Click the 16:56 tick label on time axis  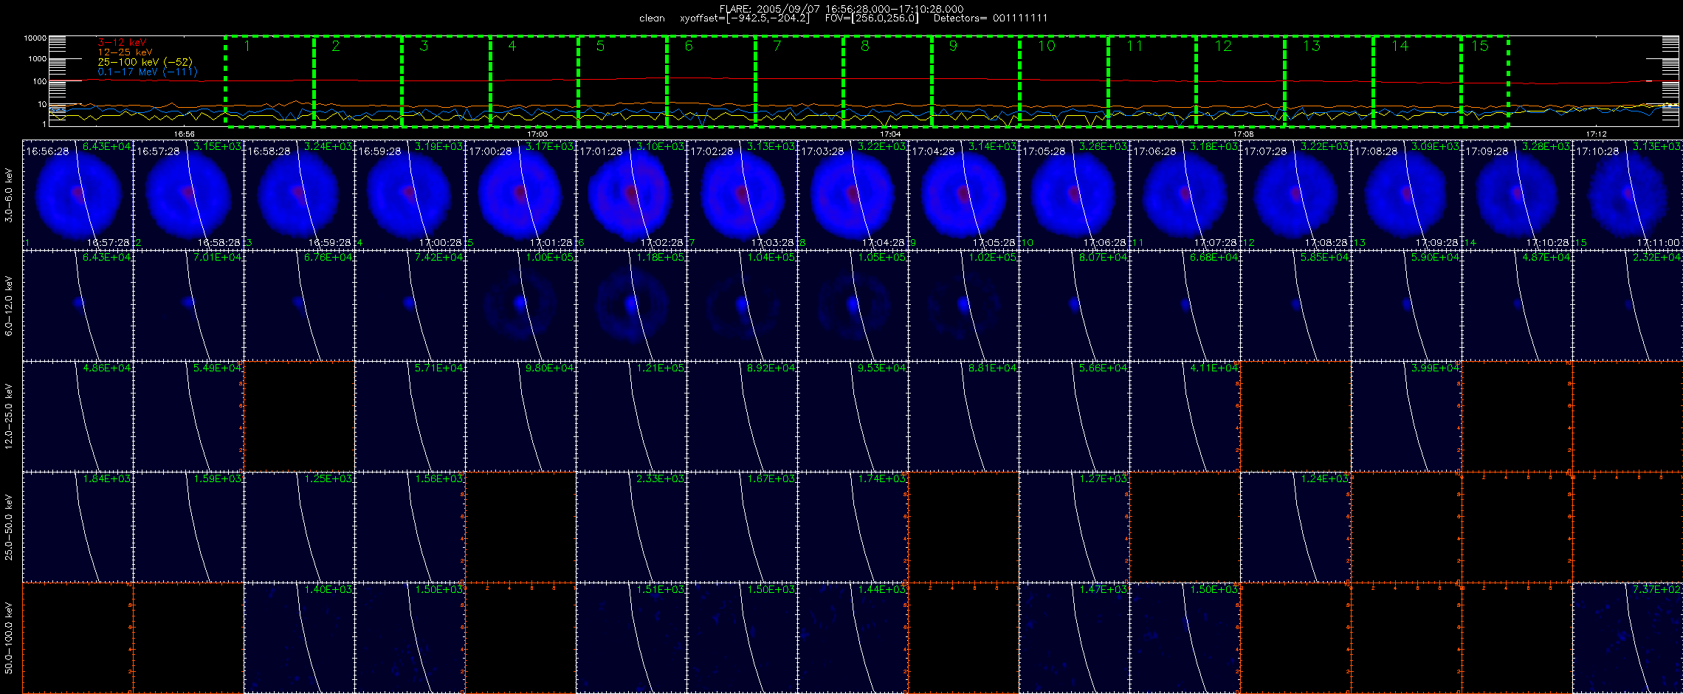(184, 134)
